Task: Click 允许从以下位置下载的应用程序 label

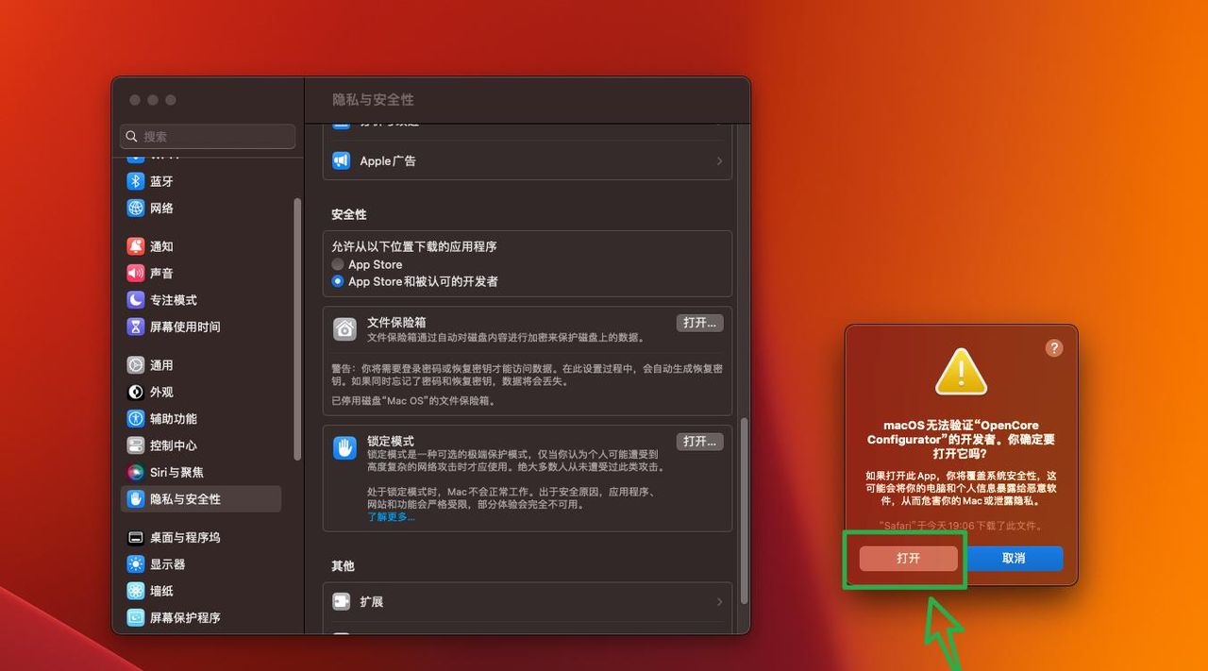Action: 414,246
